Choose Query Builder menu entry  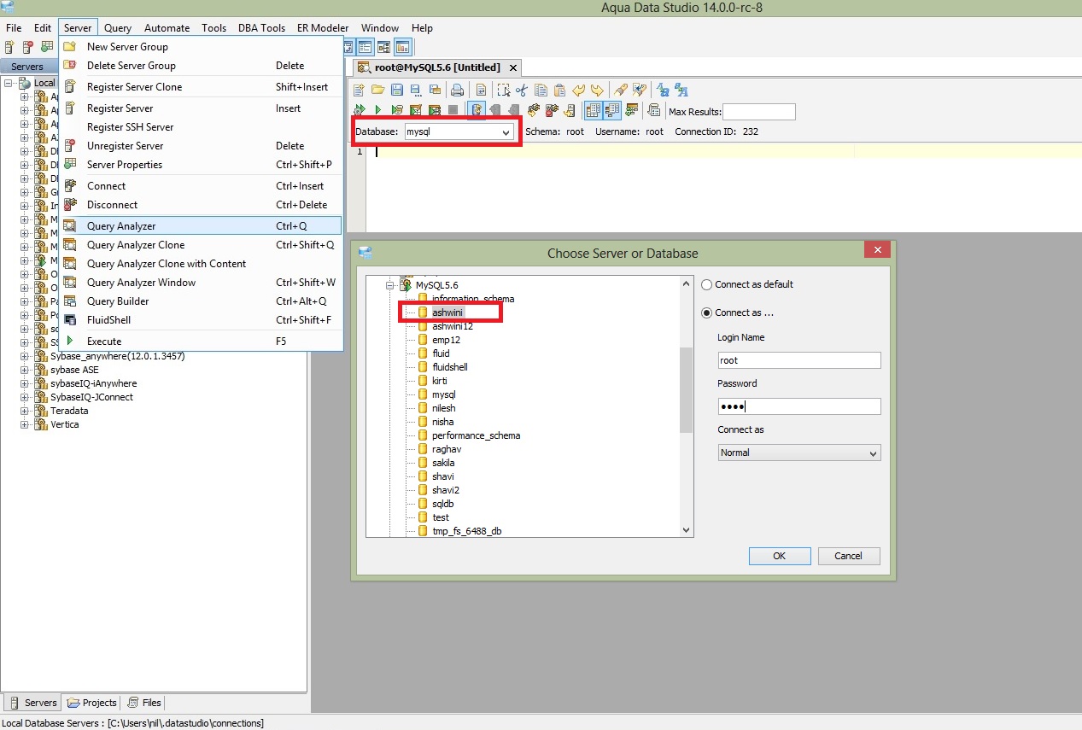(201, 301)
